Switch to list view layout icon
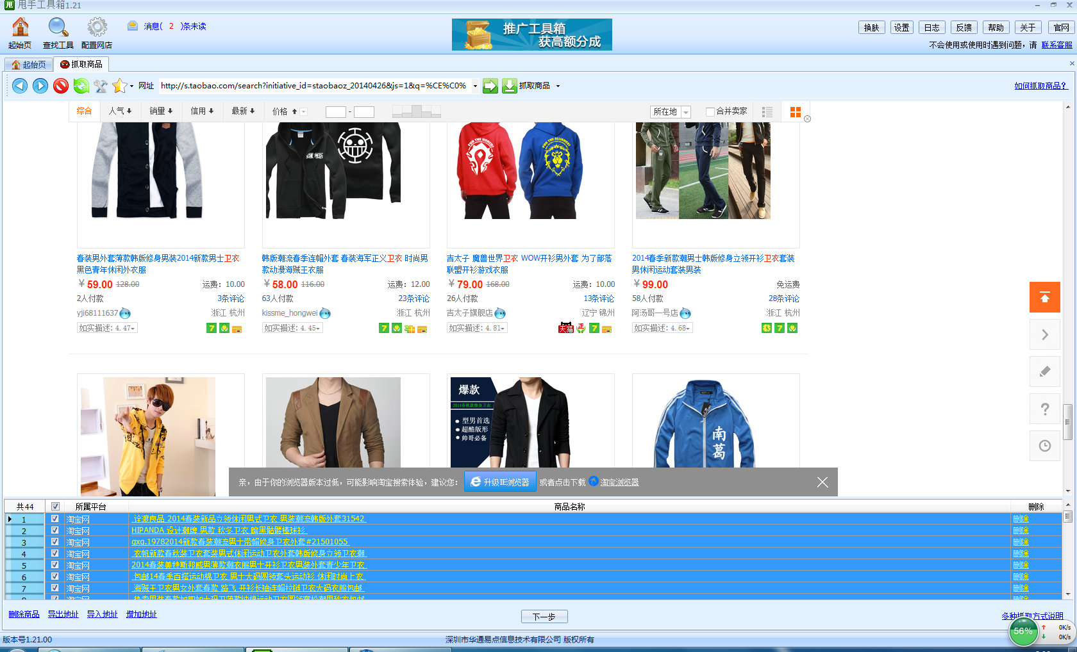The width and height of the screenshot is (1077, 652). [767, 112]
